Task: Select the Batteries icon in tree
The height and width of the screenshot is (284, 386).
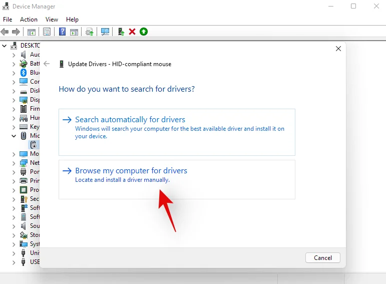Action: (x=24, y=64)
